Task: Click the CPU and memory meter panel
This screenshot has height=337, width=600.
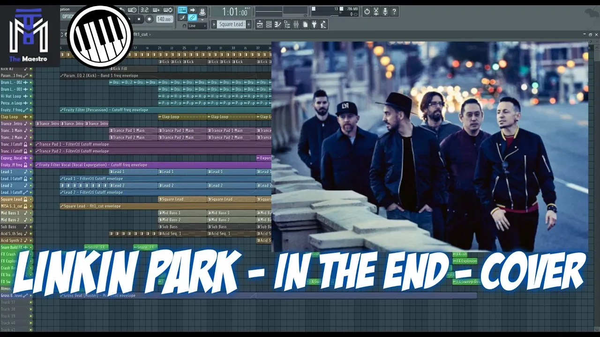Action: (x=335, y=11)
